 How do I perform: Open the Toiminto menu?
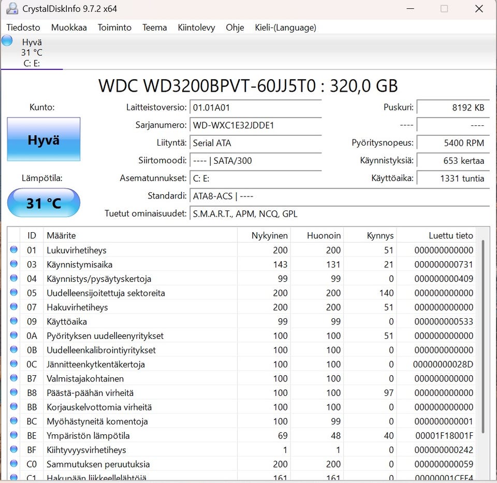pos(114,27)
